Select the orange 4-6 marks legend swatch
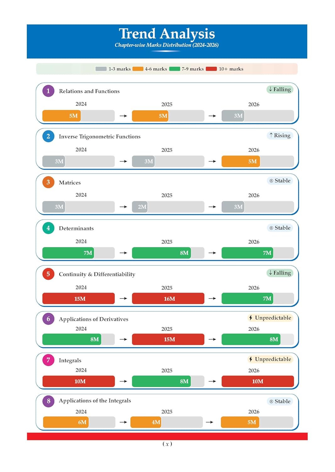The width and height of the screenshot is (335, 472). pos(138,69)
